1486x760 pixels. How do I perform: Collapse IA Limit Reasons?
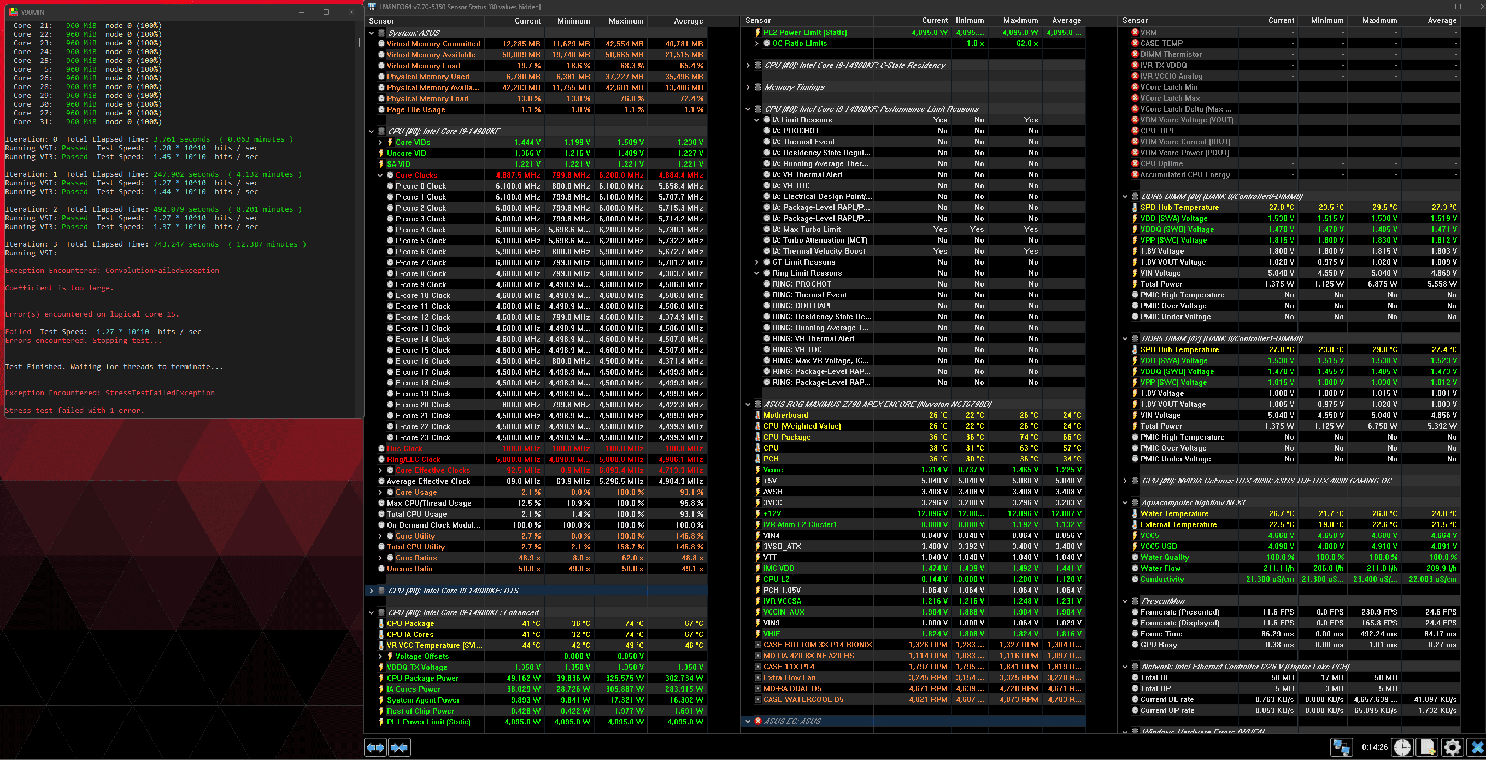(x=757, y=120)
